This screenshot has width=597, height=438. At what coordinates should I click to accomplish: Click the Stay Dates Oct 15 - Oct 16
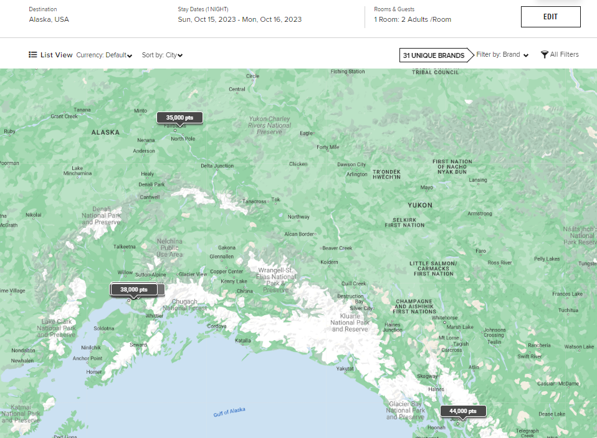(239, 19)
